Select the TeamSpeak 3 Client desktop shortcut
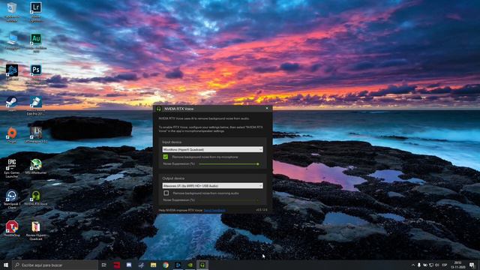The image size is (480, 270). click(12, 199)
